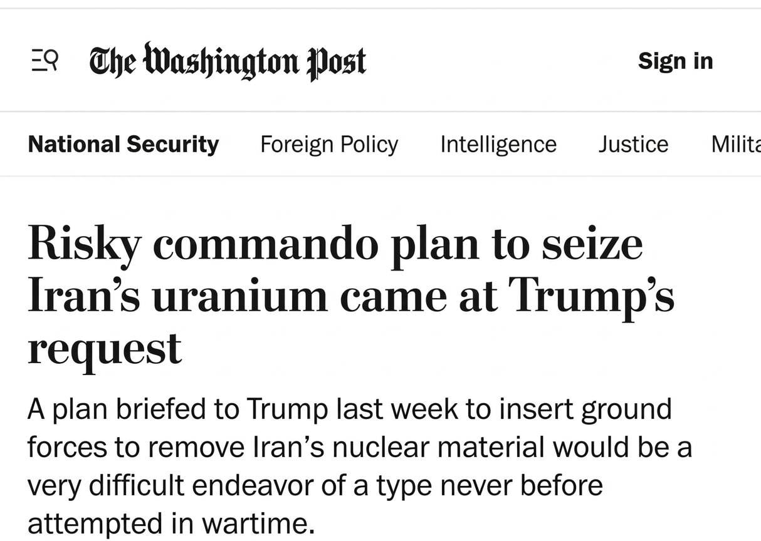The width and height of the screenshot is (761, 541).
Task: Click the 'Iran's uranium came at Trump's' headline line
Action: 350,296
